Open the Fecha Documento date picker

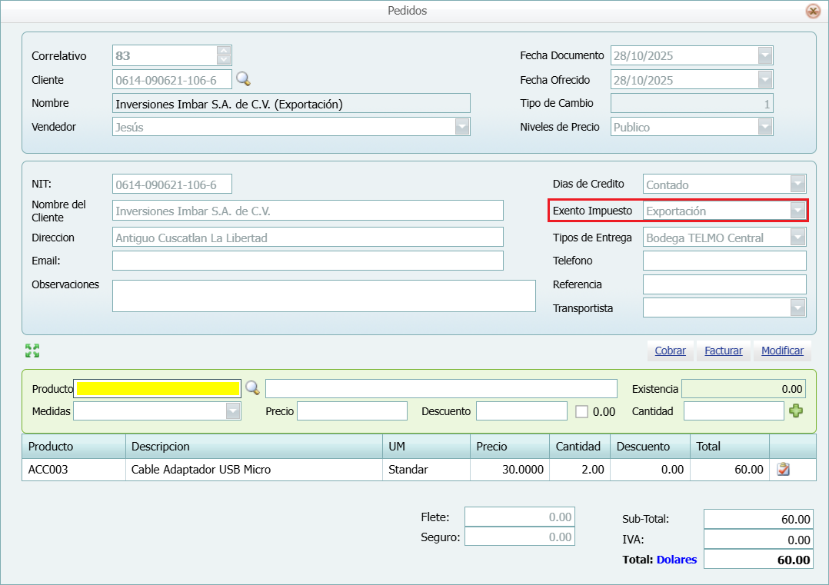point(764,55)
